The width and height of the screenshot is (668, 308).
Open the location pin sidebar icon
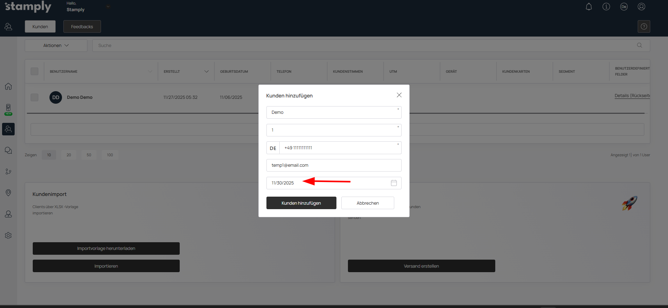(8, 193)
